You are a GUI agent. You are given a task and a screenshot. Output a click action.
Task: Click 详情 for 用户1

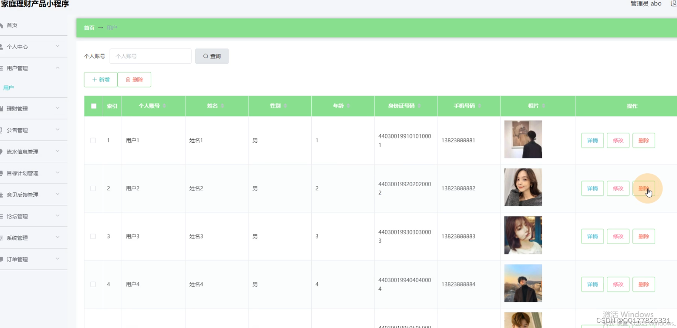click(x=592, y=141)
